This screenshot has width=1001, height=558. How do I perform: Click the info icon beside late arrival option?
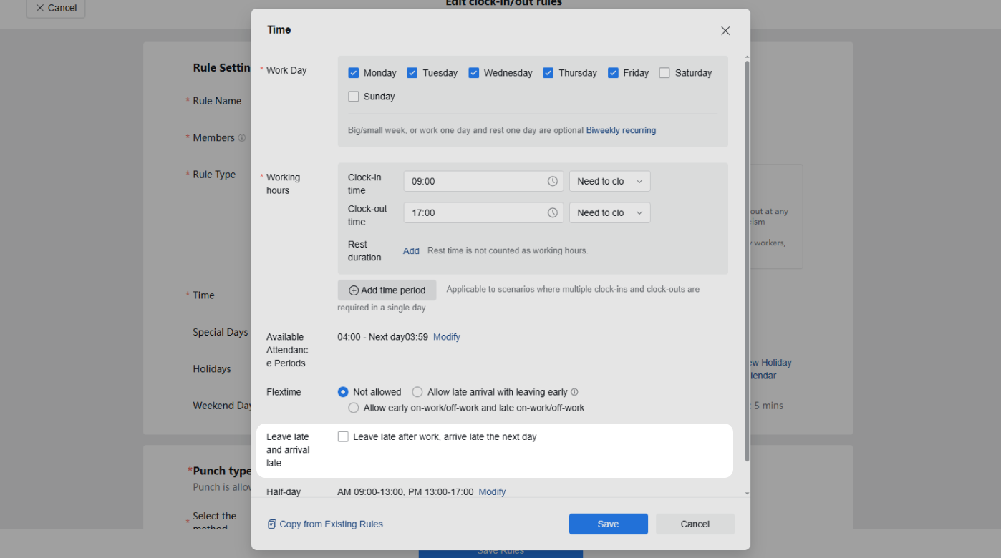574,393
